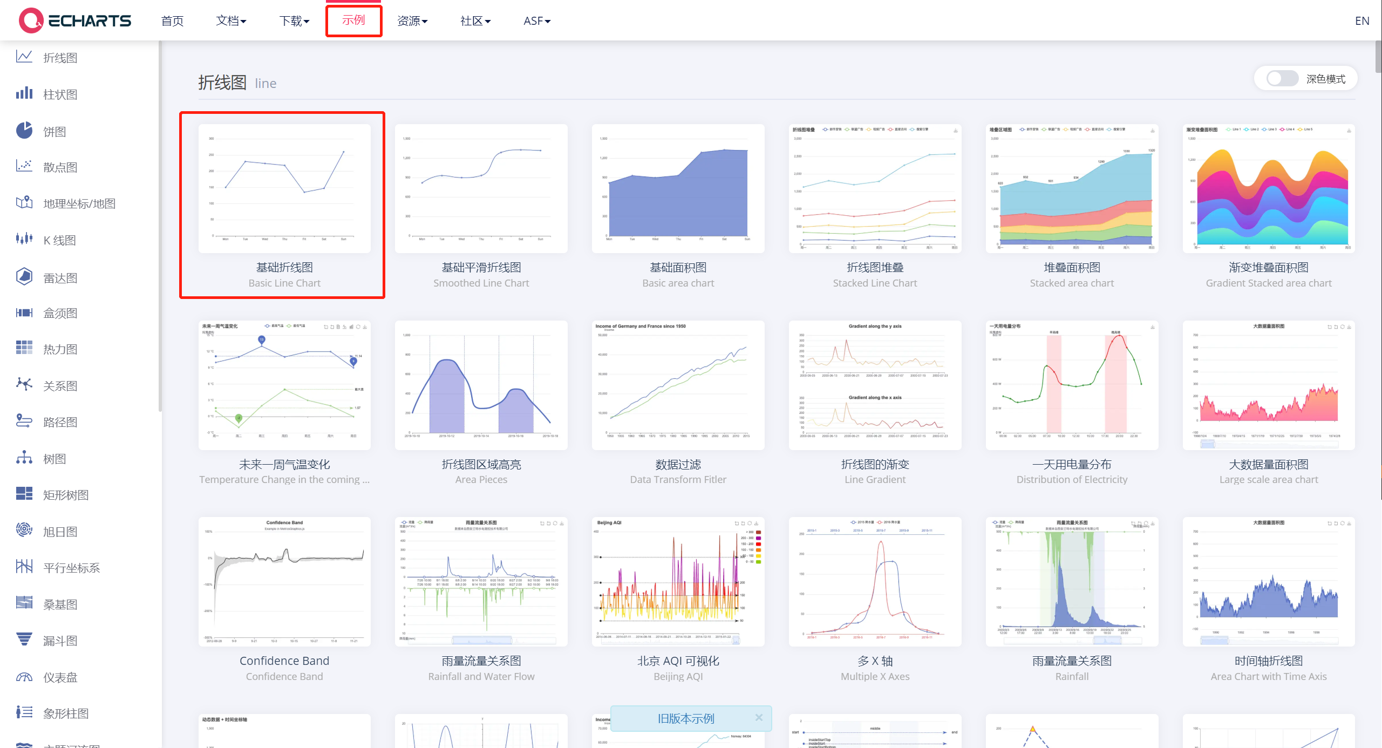Viewport: 1382px width, 748px height.
Task: Open the 仪表盘 gauge chart icon
Action: point(24,676)
